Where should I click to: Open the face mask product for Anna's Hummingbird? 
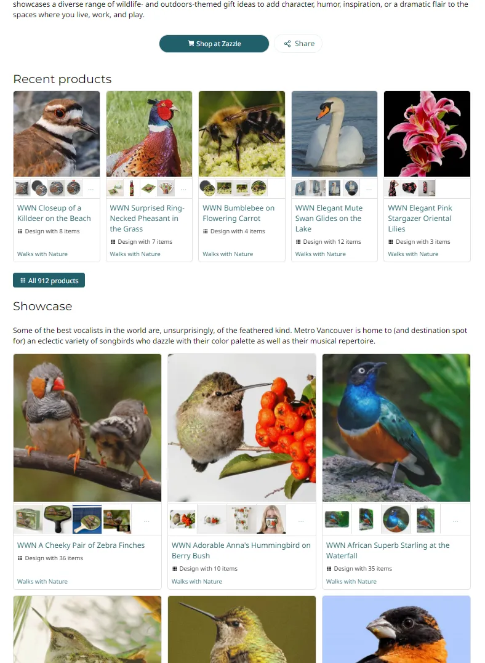pyautogui.click(x=271, y=520)
